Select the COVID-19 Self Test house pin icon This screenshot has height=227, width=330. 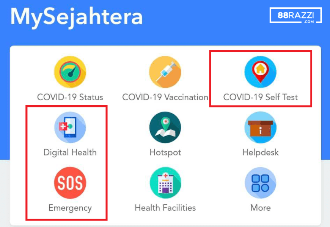pyautogui.click(x=260, y=72)
